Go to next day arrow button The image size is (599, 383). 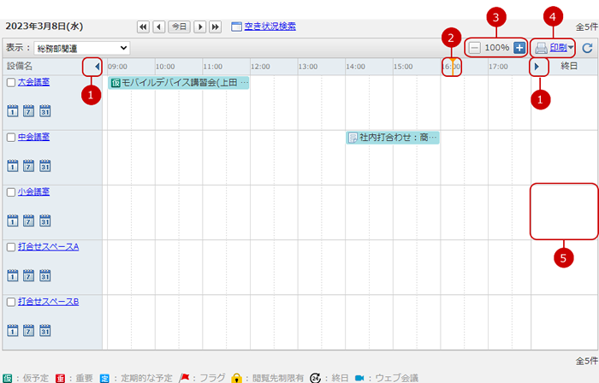click(200, 27)
